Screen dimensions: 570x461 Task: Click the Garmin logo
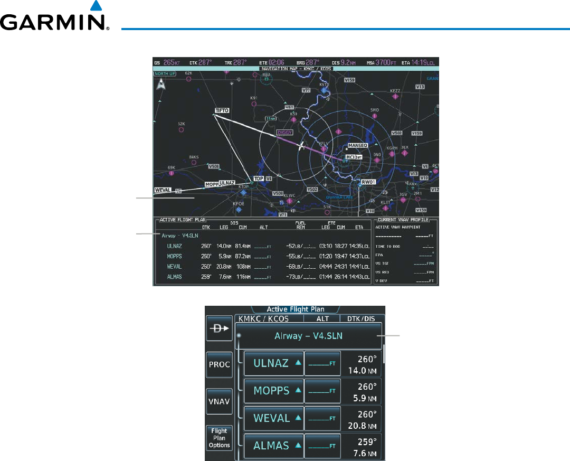pos(54,16)
